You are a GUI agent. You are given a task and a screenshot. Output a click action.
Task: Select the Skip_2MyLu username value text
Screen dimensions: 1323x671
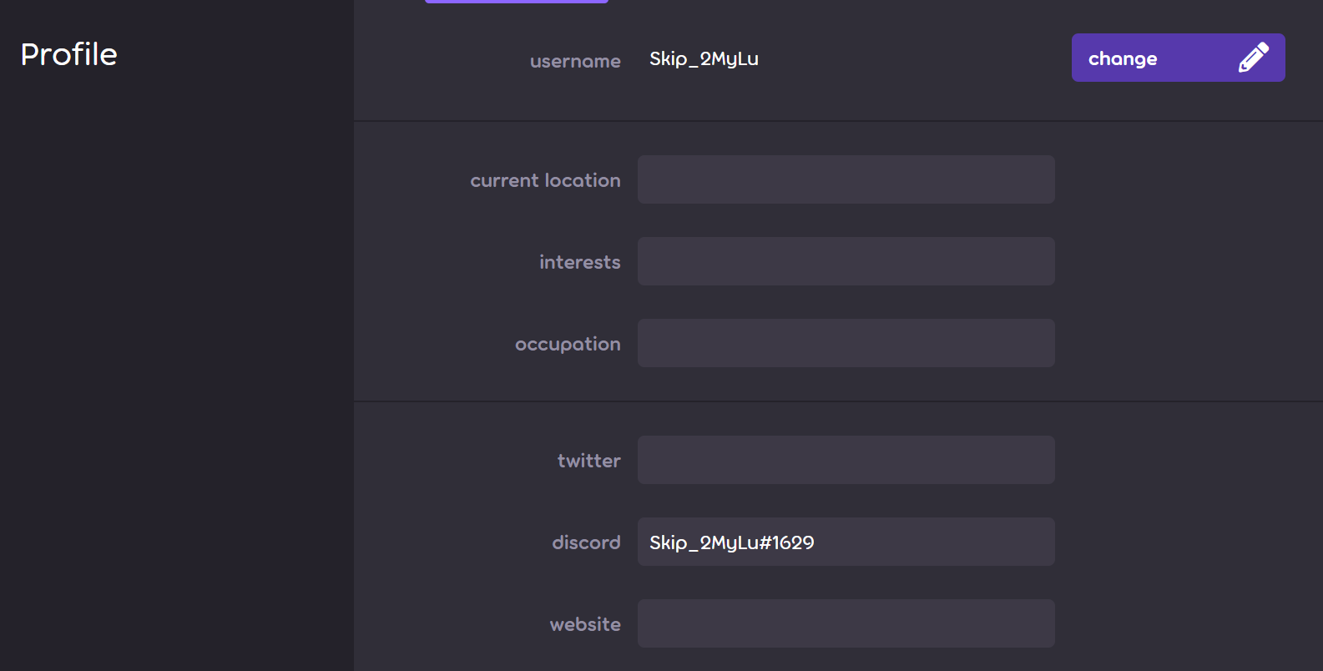(704, 58)
